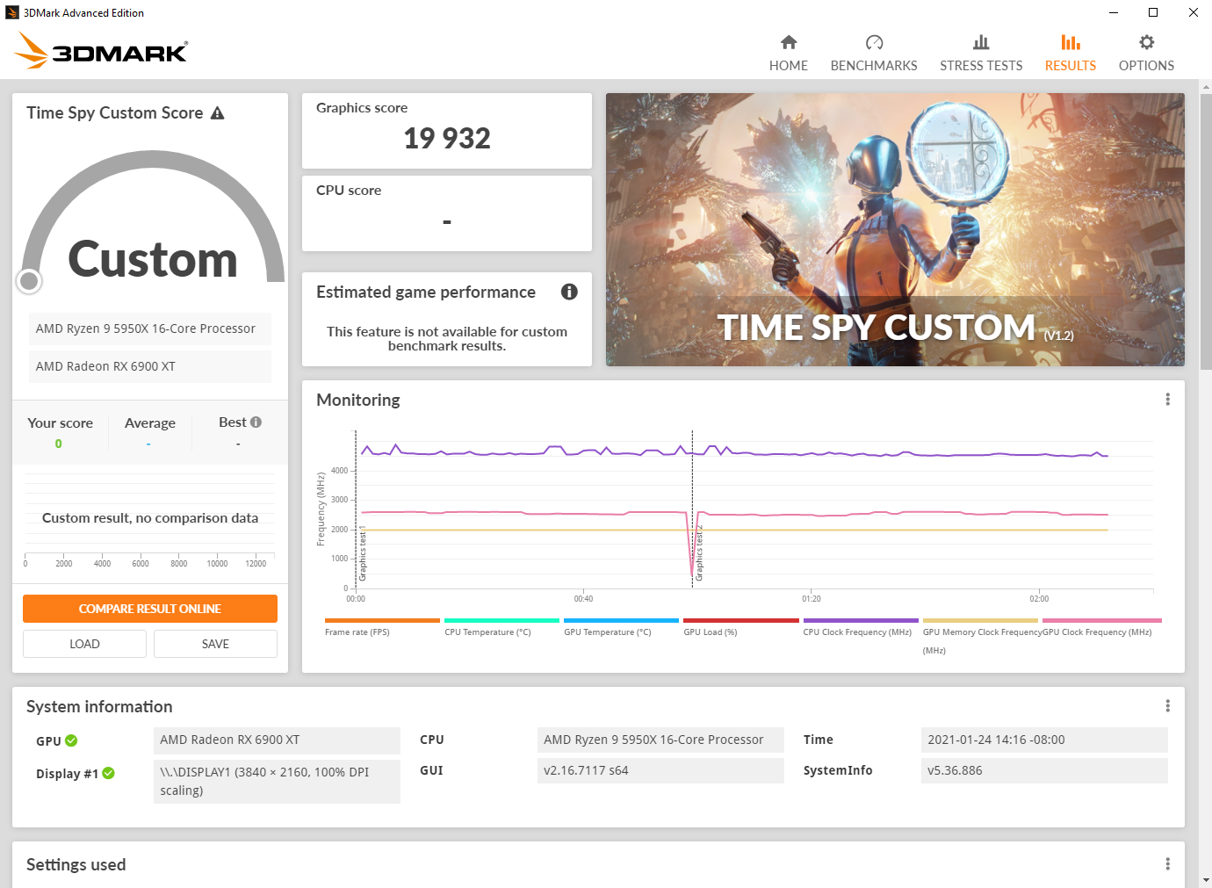Screen dimensions: 1212x888
Task: Click info icon next to Best score
Action: (256, 422)
